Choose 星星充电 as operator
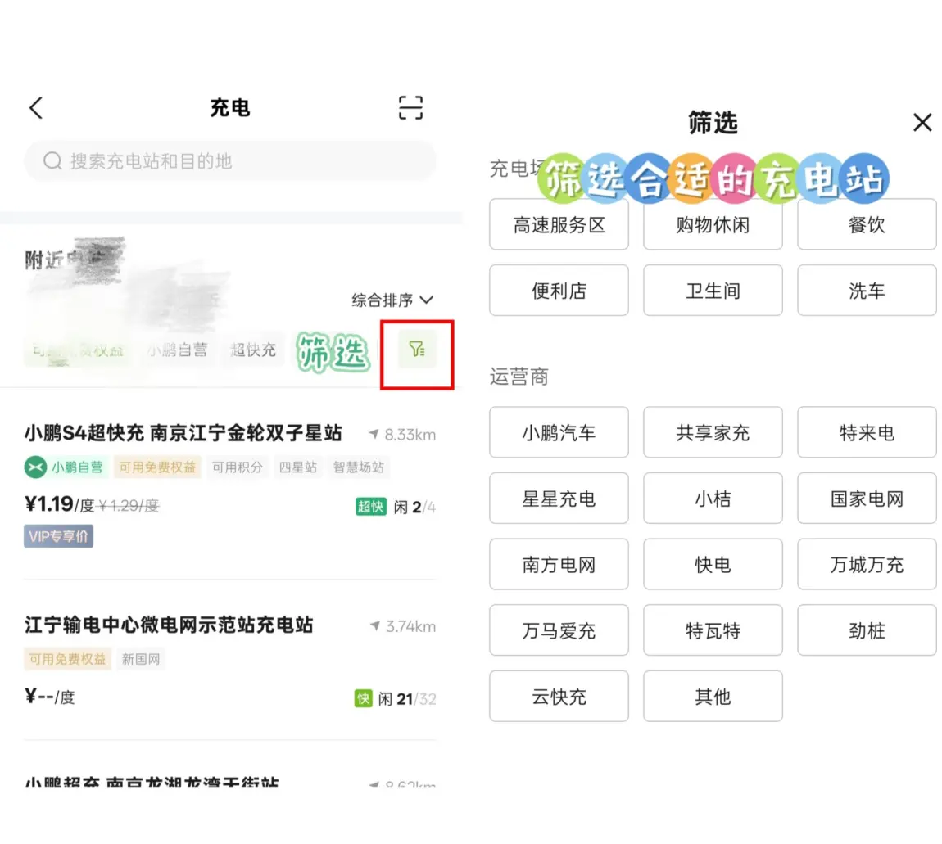The width and height of the screenshot is (942, 844). 559,499
